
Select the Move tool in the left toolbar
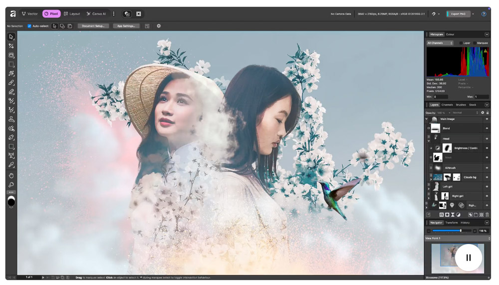(x=11, y=37)
